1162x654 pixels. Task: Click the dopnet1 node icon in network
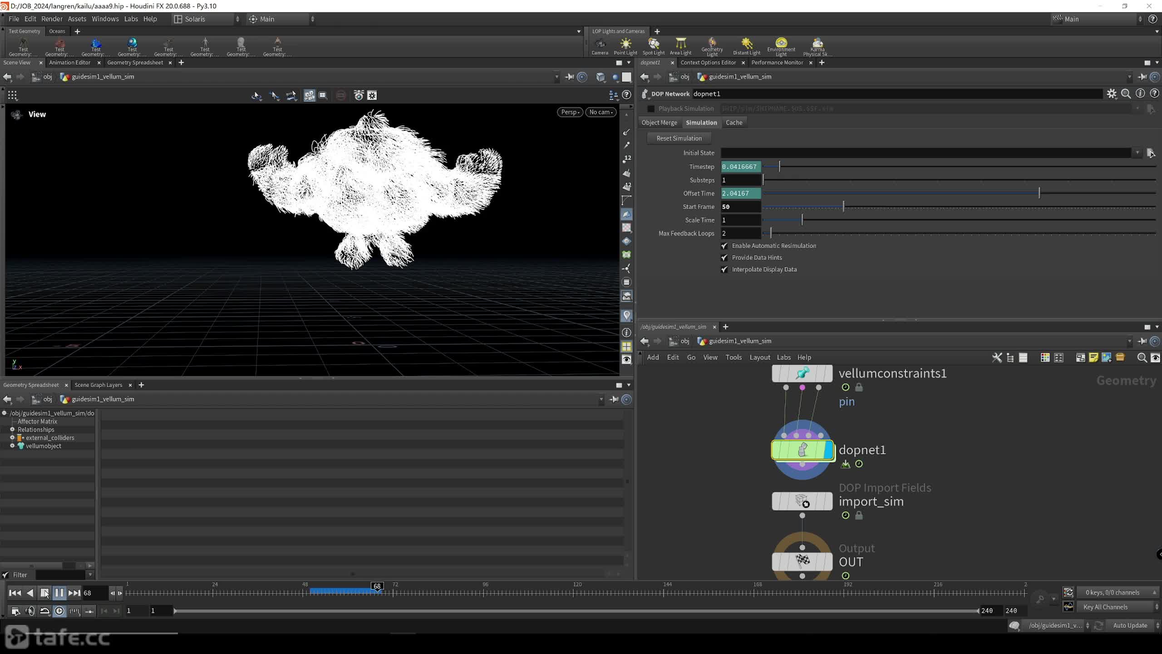802,450
